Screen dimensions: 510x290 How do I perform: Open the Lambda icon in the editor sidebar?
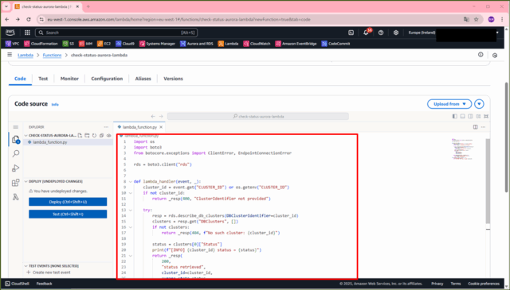[16, 197]
